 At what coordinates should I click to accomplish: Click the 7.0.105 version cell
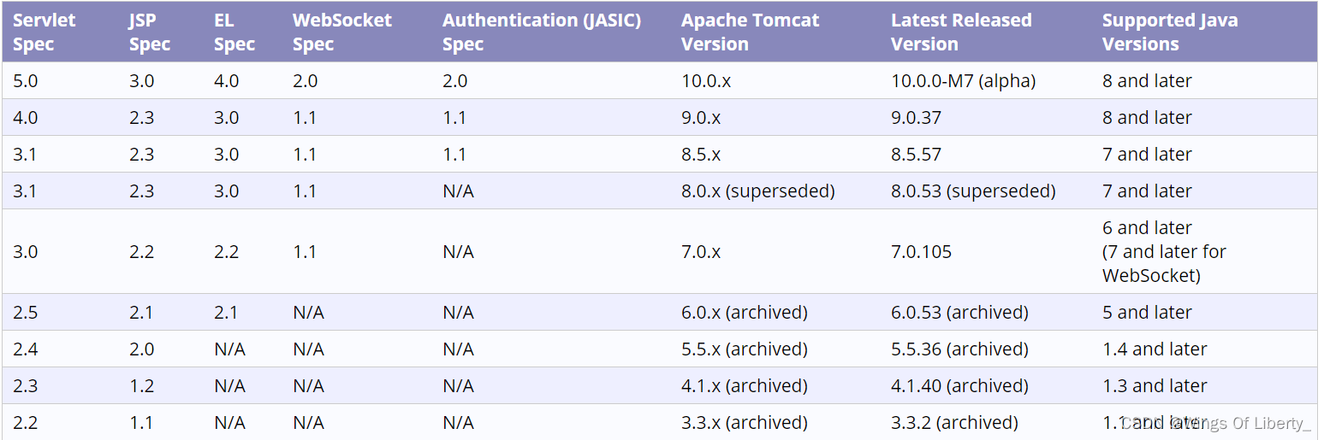tap(921, 252)
